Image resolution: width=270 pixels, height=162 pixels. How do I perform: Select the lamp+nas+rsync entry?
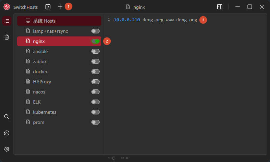click(59, 31)
